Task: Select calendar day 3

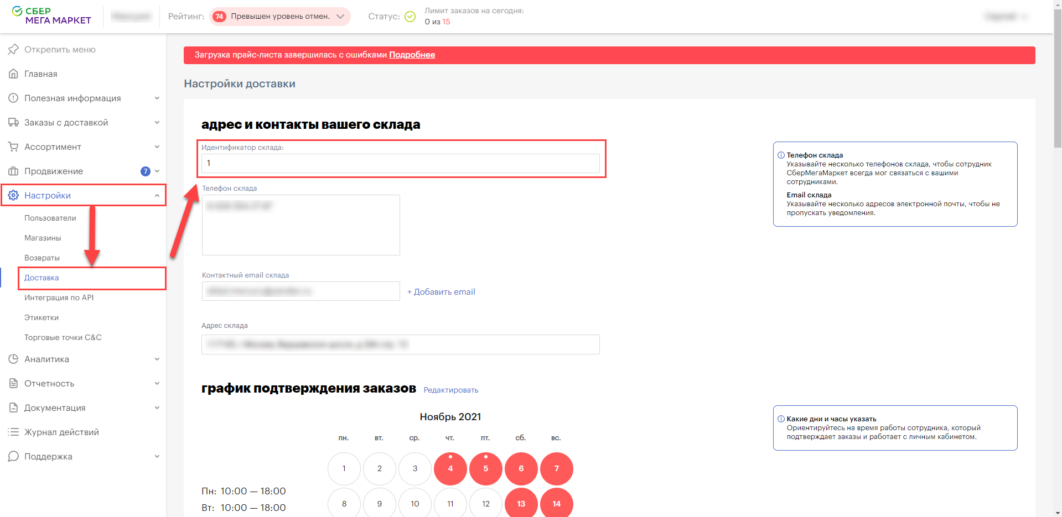Action: [x=415, y=469]
